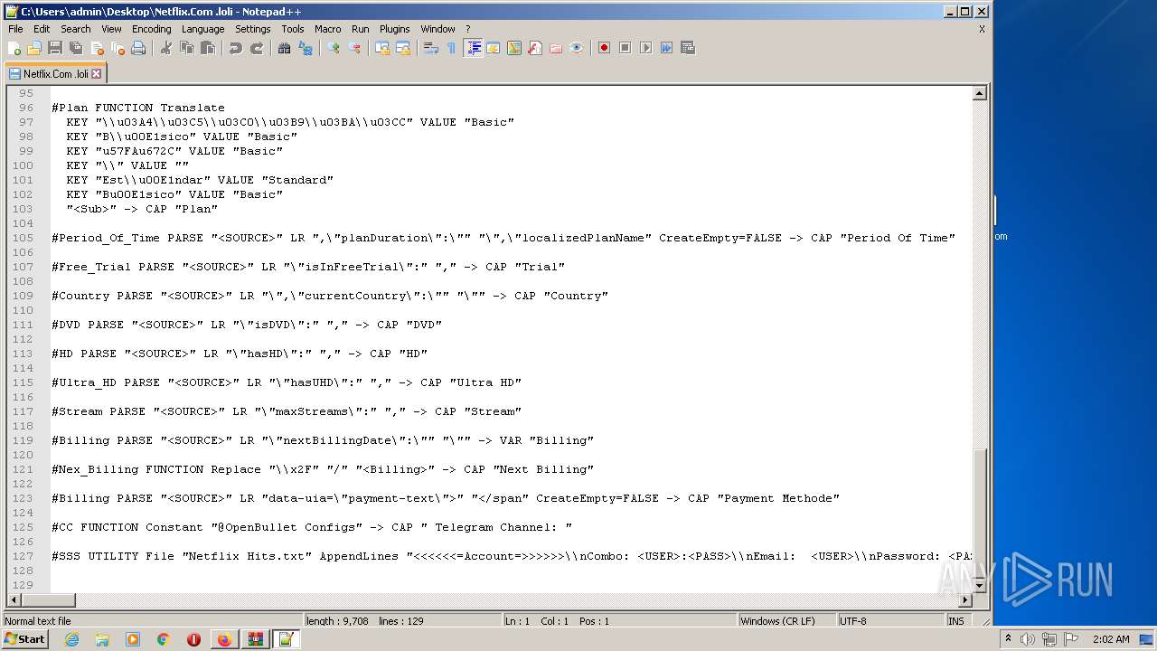The image size is (1157, 651).
Task: Open the View menu
Action: coord(111,29)
